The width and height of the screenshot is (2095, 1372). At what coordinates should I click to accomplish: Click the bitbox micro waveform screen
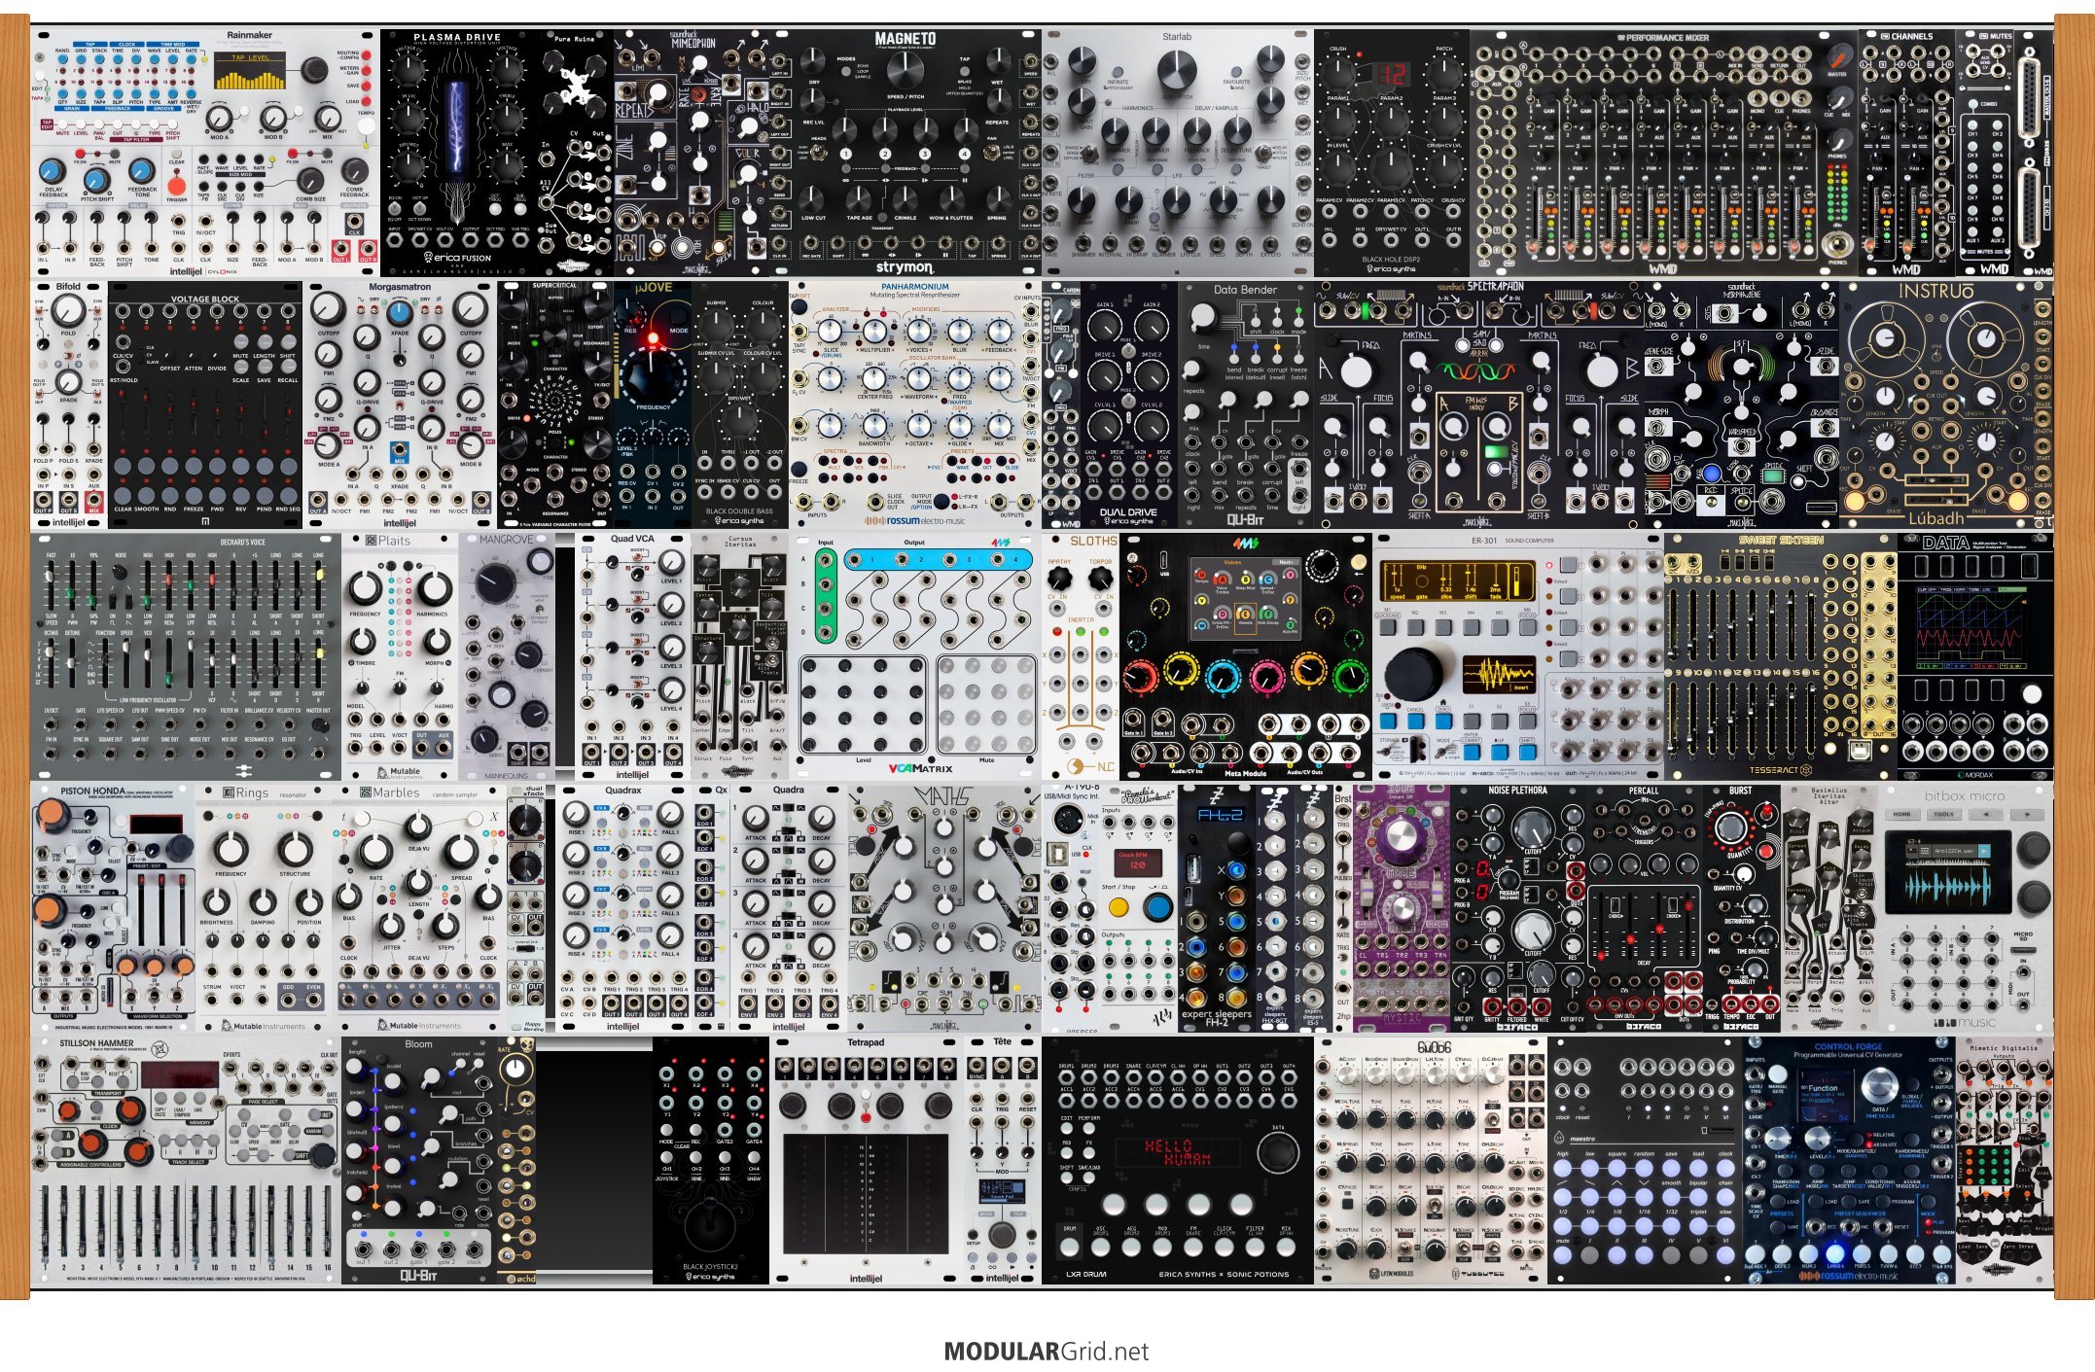[1946, 872]
